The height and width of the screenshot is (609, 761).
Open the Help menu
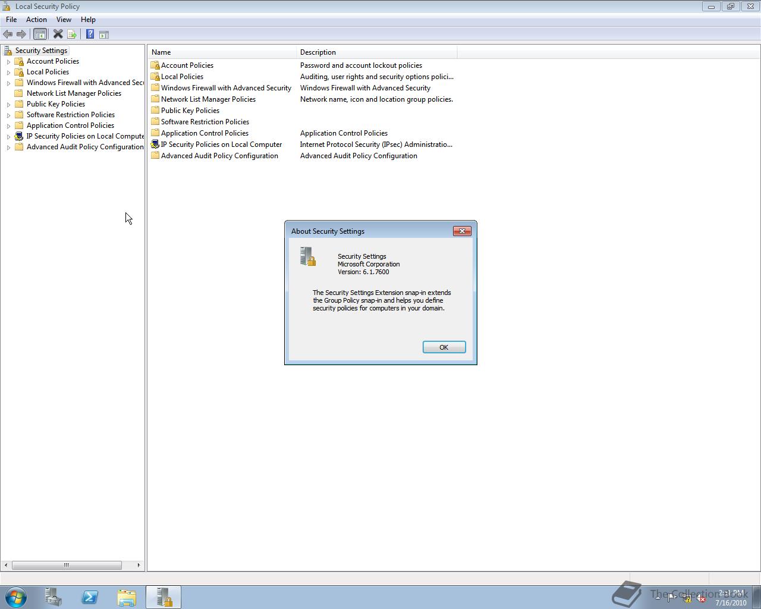coord(88,20)
